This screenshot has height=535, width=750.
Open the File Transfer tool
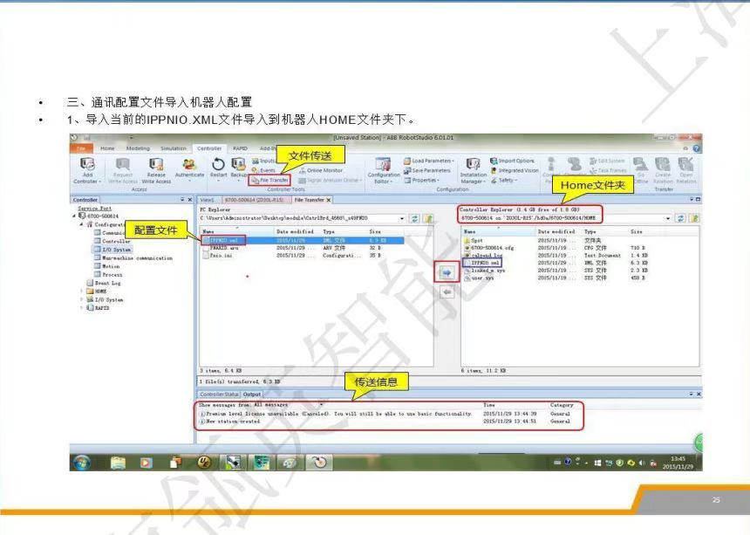(x=269, y=181)
